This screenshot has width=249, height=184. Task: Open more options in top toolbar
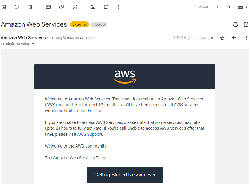(x=118, y=7)
